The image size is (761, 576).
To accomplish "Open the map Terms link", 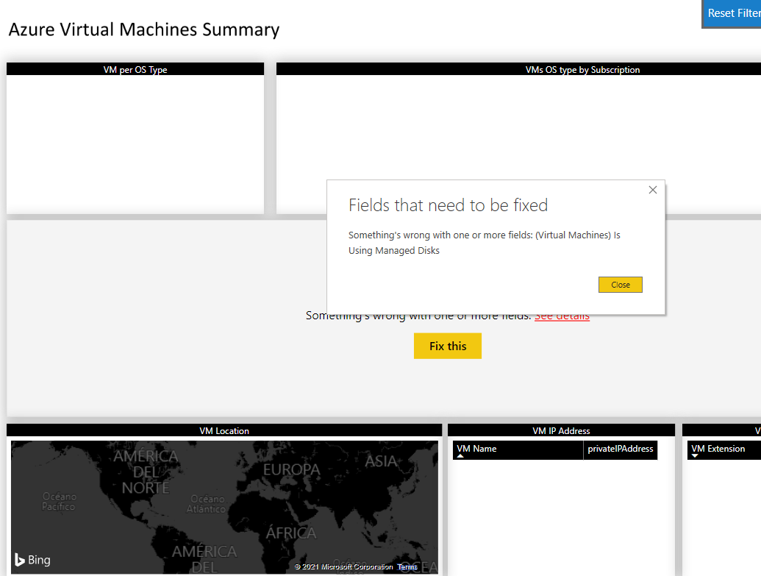I will [407, 566].
